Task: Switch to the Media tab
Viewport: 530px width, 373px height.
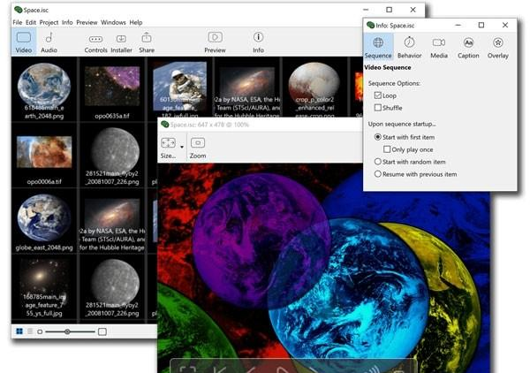Action: 439,47
